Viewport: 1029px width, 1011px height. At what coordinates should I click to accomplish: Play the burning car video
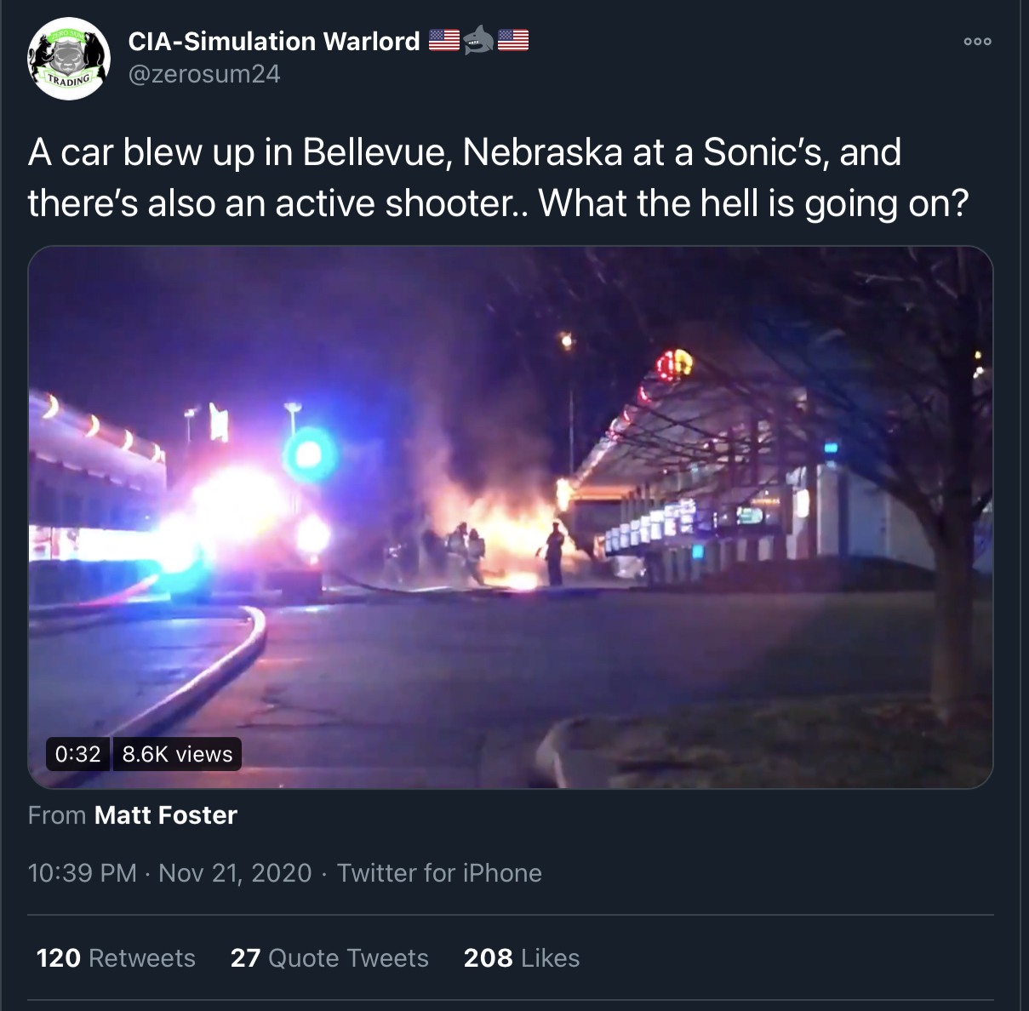[511, 517]
